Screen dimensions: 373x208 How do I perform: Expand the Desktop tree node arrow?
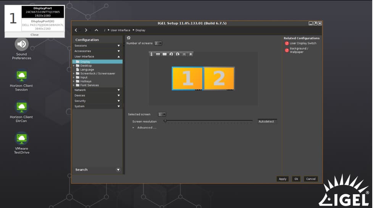pyautogui.click(x=74, y=66)
